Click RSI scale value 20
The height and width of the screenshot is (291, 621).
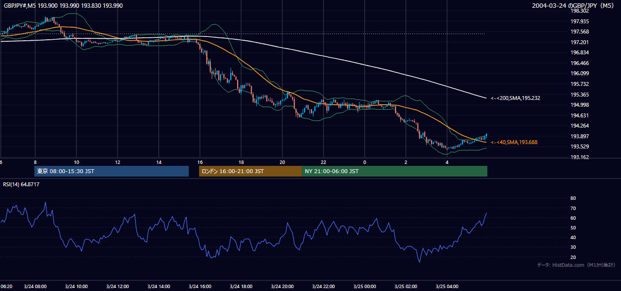[573, 257]
